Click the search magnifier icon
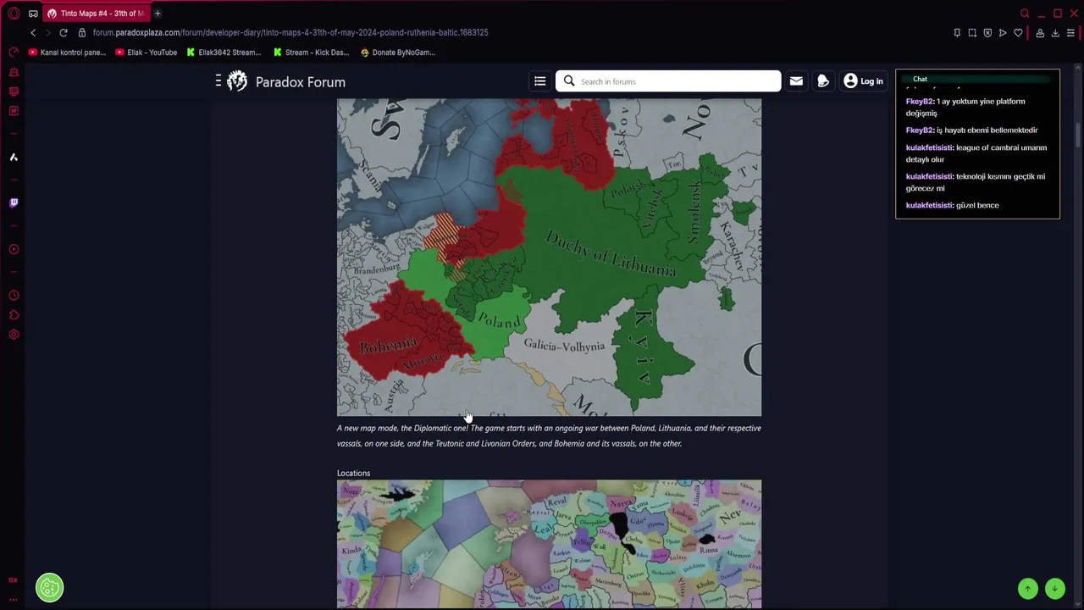1084x610 pixels. tap(569, 81)
